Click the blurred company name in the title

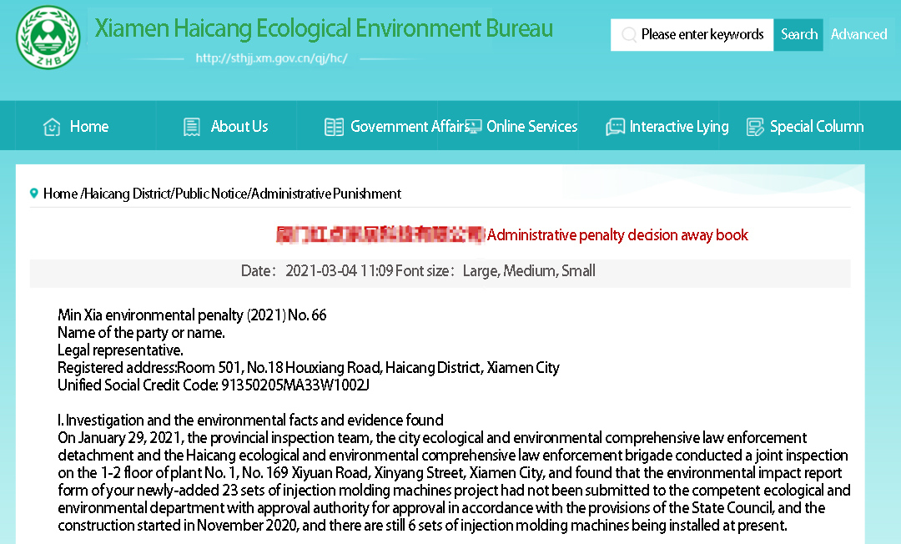[380, 235]
